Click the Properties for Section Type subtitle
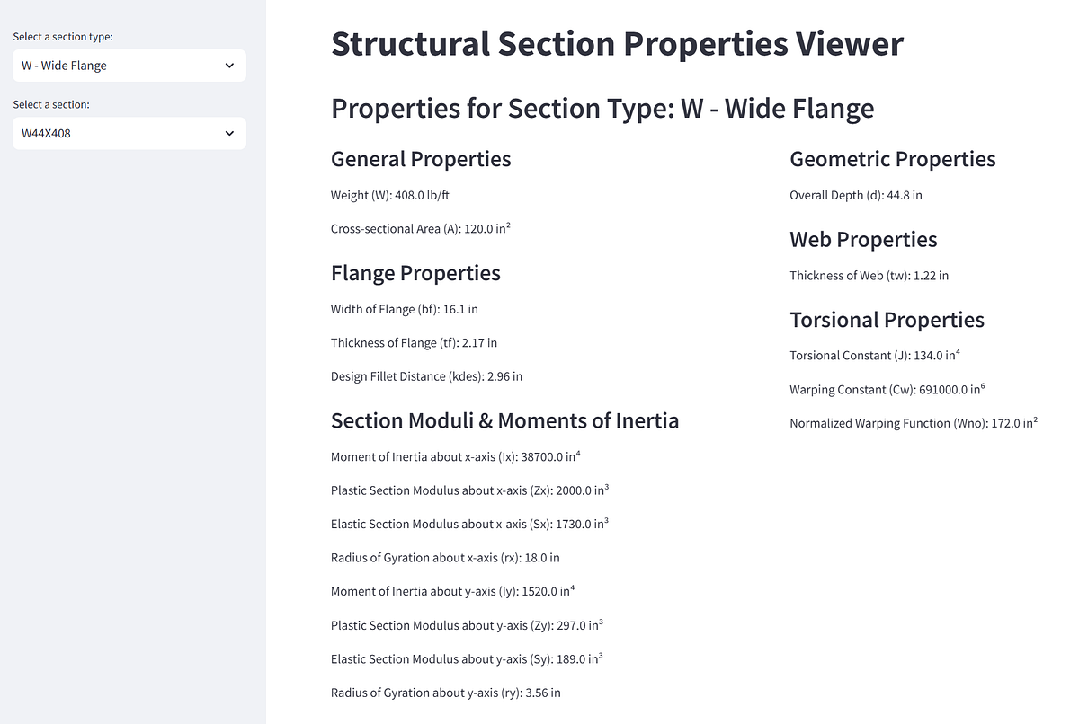The width and height of the screenshot is (1079, 724). [602, 108]
